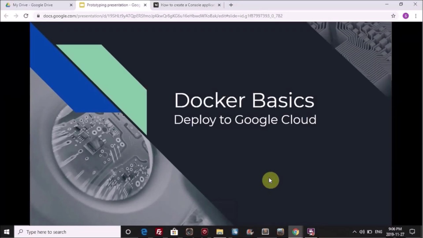This screenshot has height=238, width=423.
Task: Close the My Drive tab
Action: coord(71,5)
